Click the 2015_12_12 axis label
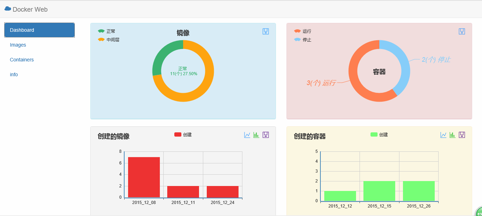The width and height of the screenshot is (482, 216). tap(340, 206)
